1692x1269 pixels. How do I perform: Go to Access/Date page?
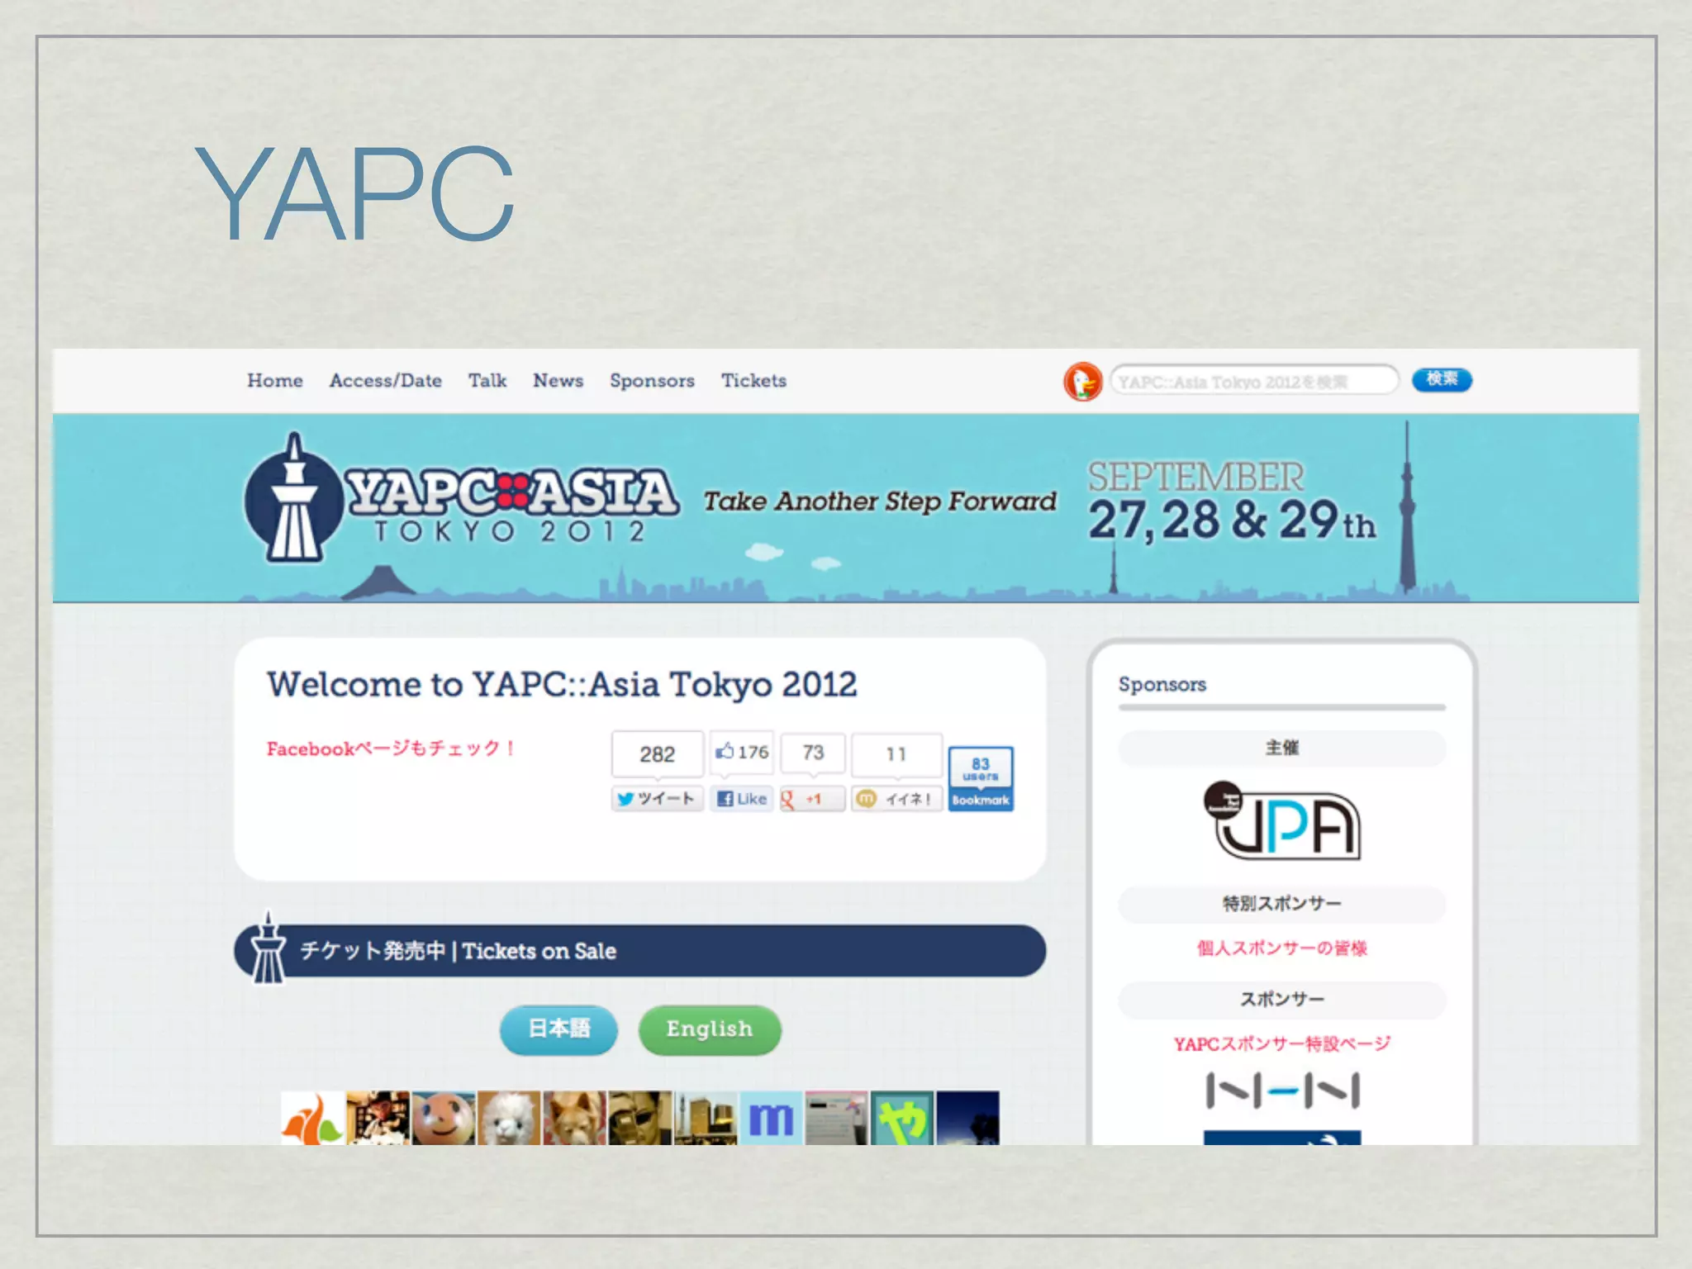coord(385,381)
